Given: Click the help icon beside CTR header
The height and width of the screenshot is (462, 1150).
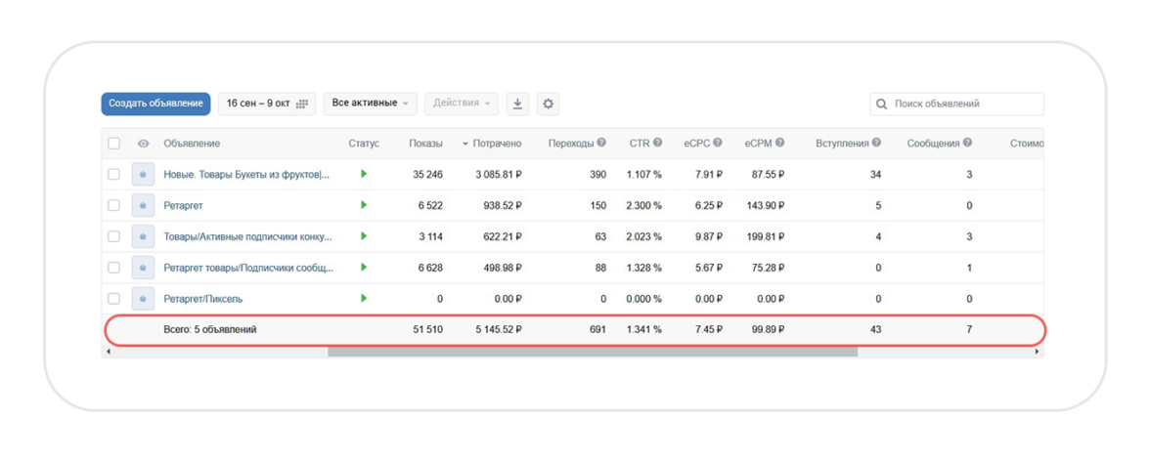Looking at the screenshot, I should click(x=658, y=143).
